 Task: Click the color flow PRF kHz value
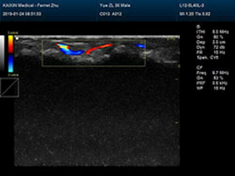[220, 83]
